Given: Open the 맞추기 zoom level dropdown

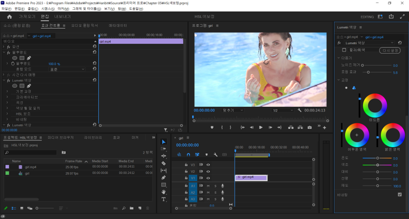Looking at the screenshot, I should pos(233,110).
